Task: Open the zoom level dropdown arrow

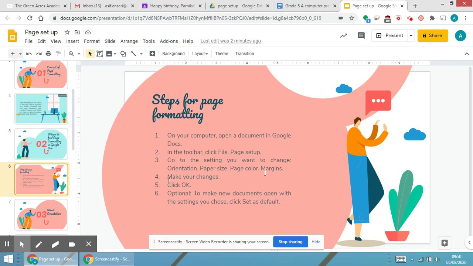Action: point(79,54)
